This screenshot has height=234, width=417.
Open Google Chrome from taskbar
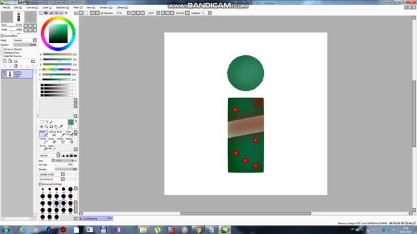pos(197,229)
